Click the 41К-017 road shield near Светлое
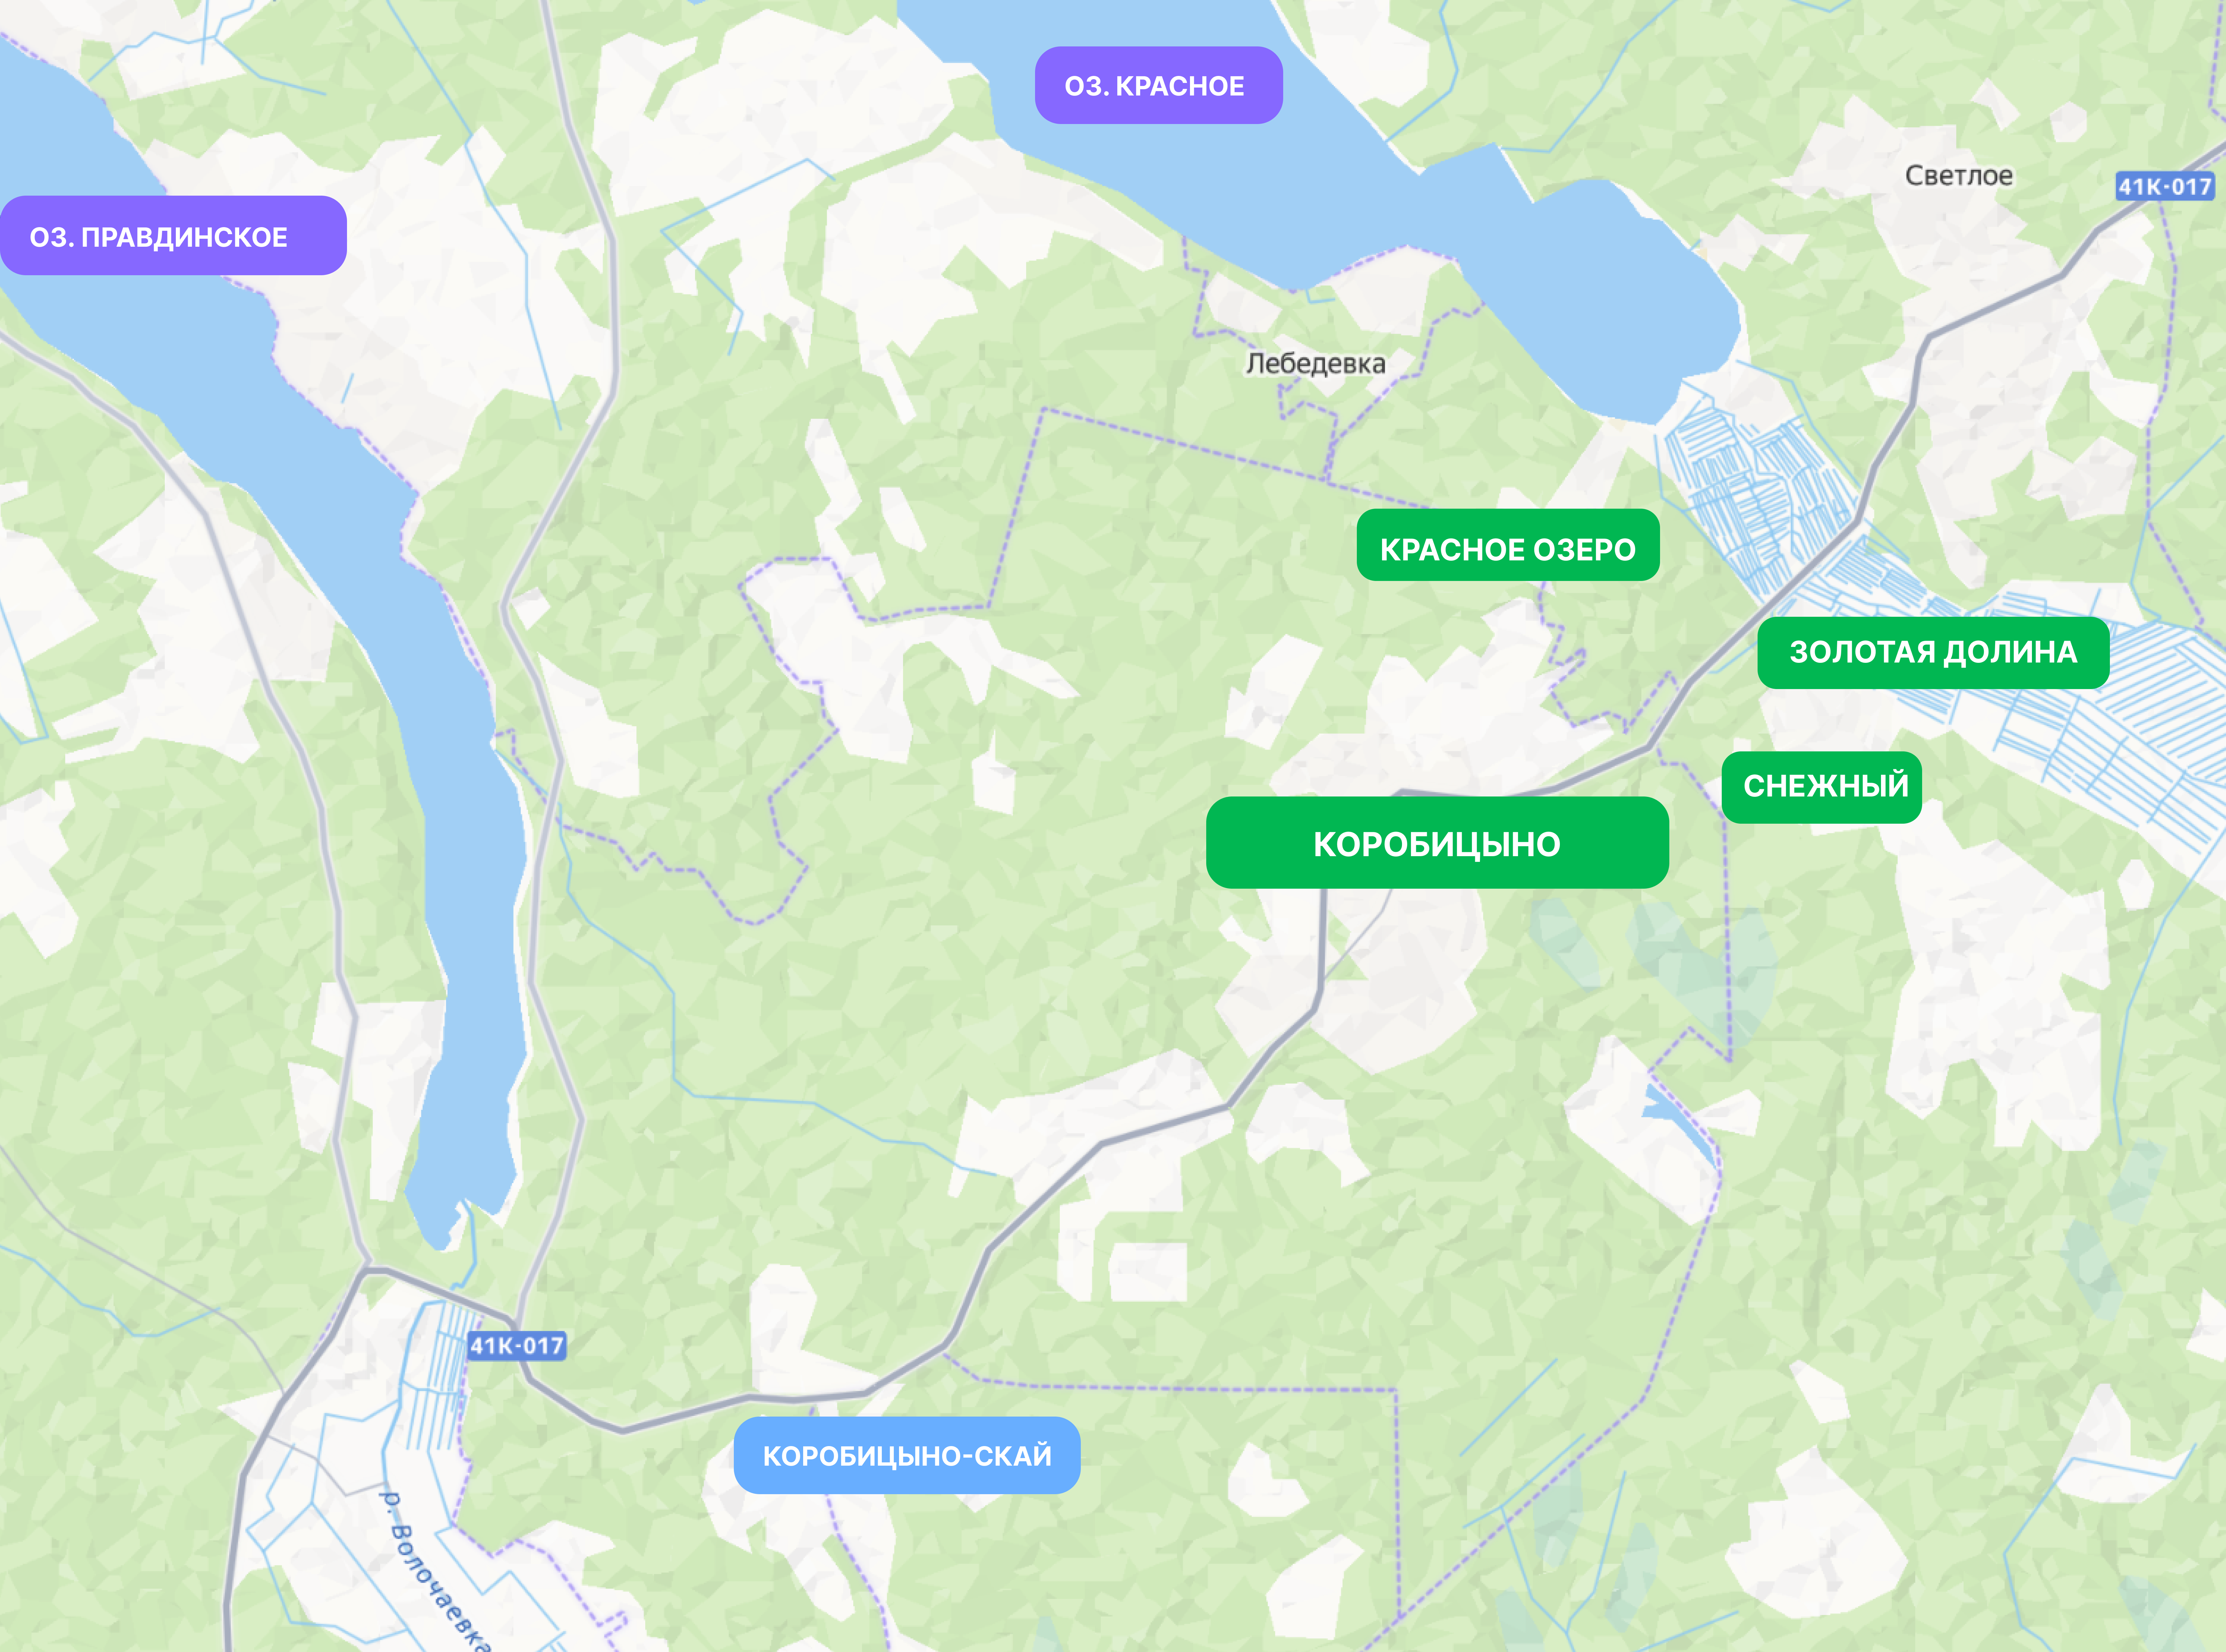 coord(2164,186)
